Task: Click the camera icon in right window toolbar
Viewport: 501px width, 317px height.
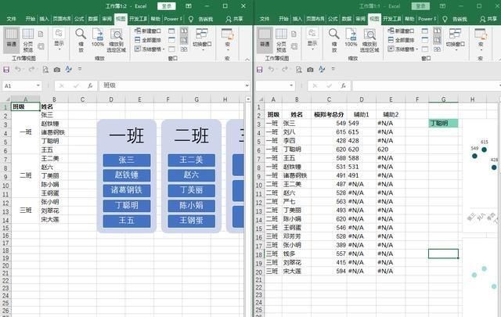Action: pos(310,70)
